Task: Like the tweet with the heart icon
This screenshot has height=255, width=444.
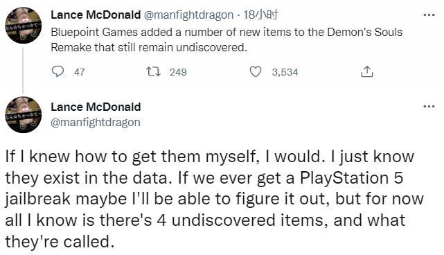Action: pos(256,71)
